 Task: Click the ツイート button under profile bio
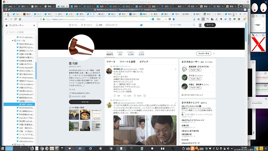pyautogui.click(x=85, y=102)
